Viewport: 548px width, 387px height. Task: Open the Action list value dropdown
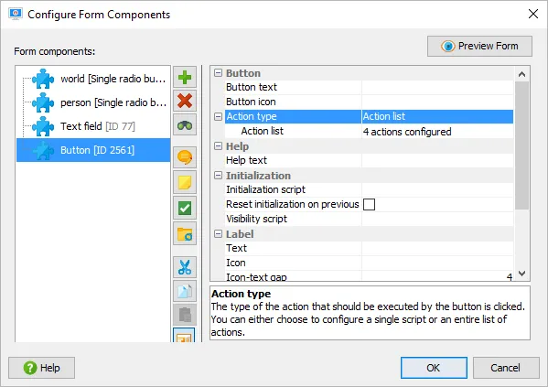click(x=437, y=116)
